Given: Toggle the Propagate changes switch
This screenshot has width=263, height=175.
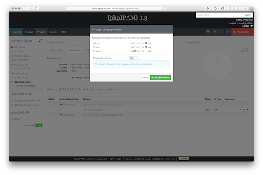Looking at the screenshot, I should pyautogui.click(x=133, y=58).
